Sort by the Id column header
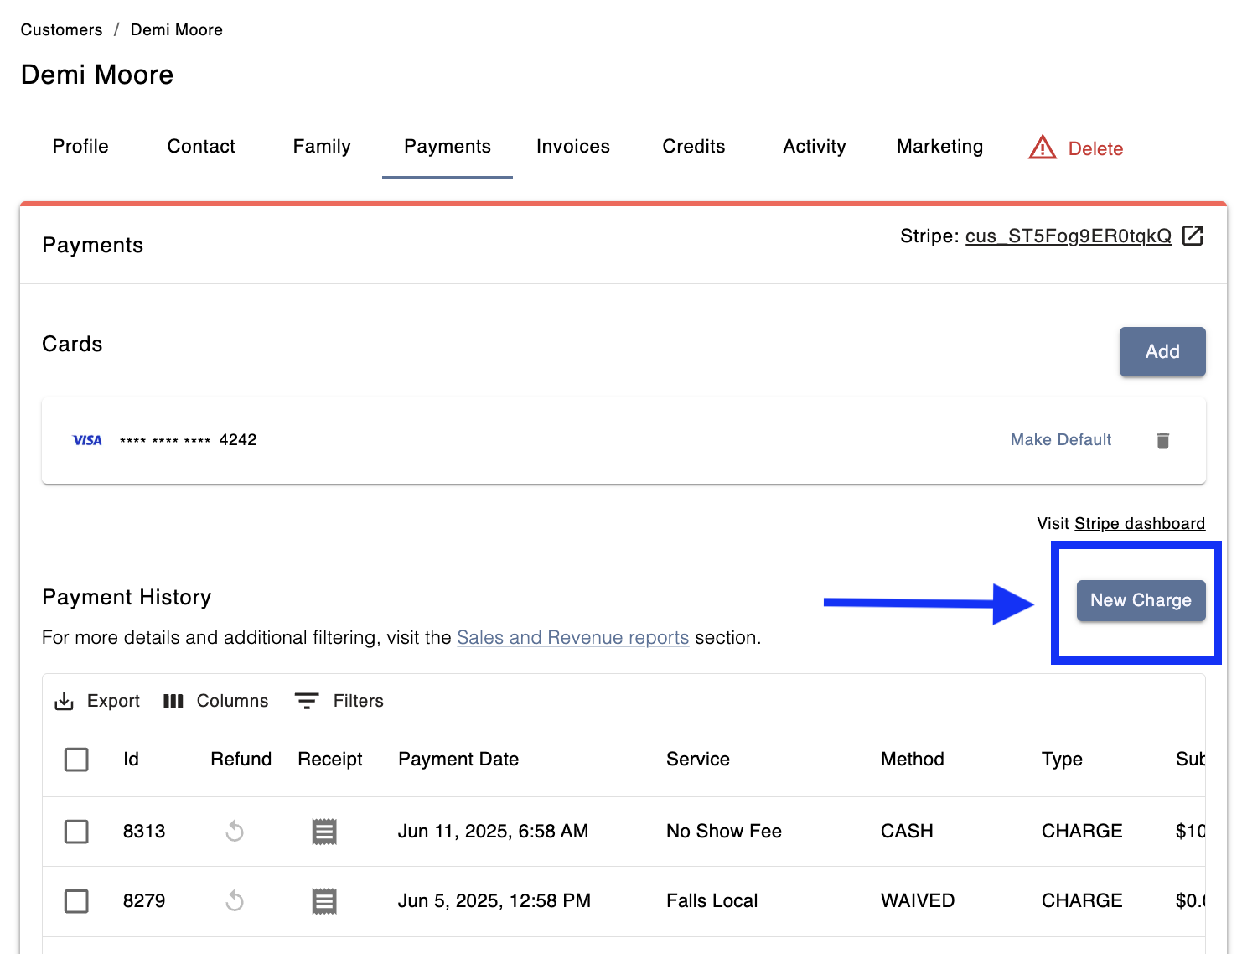Screen dimensions: 1242x954 click(x=132, y=760)
